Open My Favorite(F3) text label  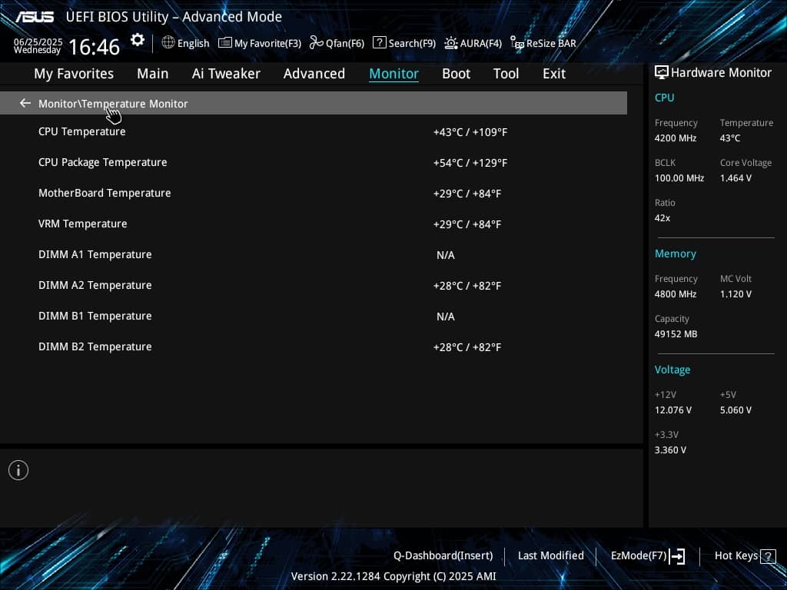click(x=267, y=43)
